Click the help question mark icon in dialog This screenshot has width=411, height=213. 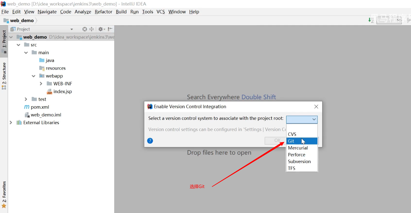point(150,141)
